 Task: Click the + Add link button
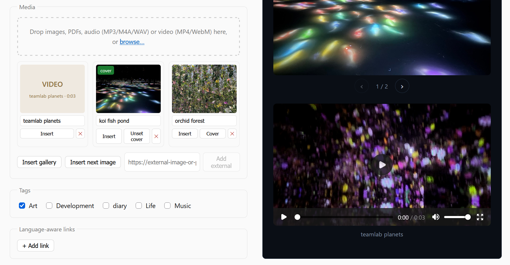35,246
